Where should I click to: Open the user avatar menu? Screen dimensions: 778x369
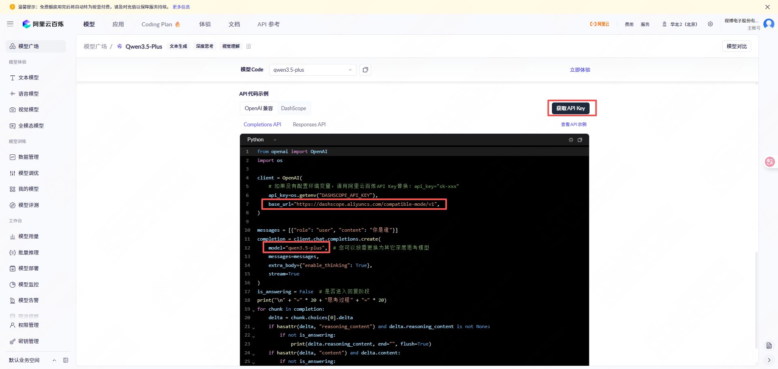[x=769, y=24]
